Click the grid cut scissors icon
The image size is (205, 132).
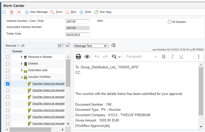[x=59, y=46]
